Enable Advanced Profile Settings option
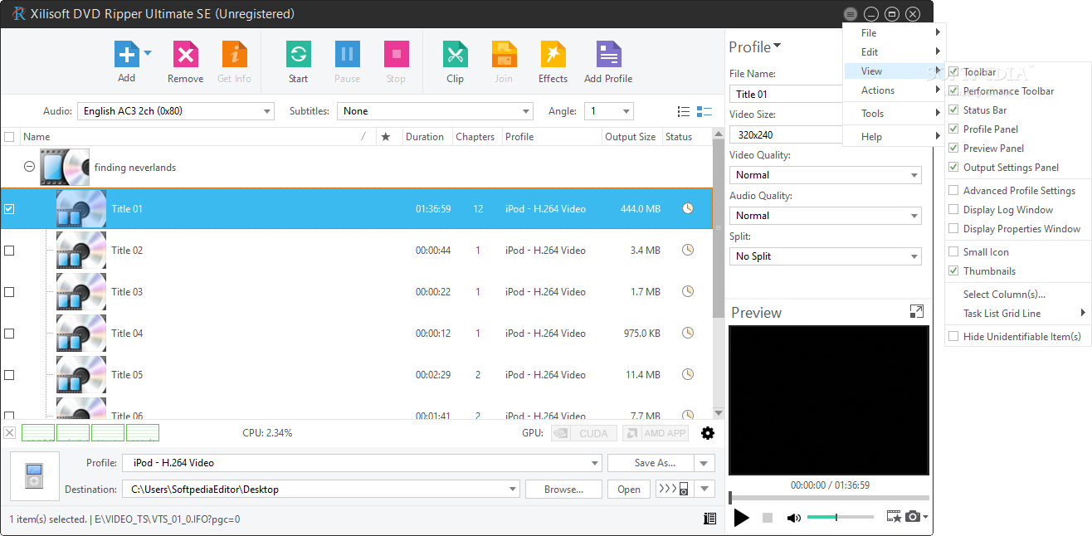 [x=1017, y=191]
